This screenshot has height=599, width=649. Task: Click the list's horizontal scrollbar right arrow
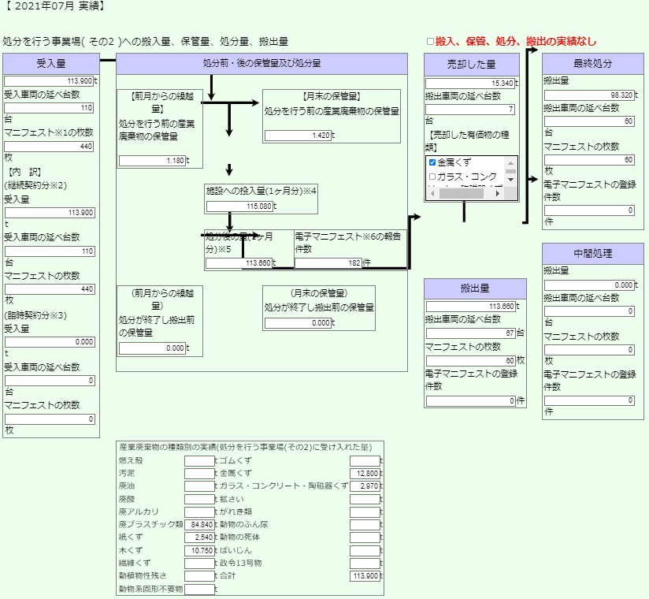[x=498, y=193]
